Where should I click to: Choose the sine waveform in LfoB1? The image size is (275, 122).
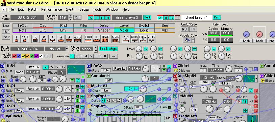45,67
